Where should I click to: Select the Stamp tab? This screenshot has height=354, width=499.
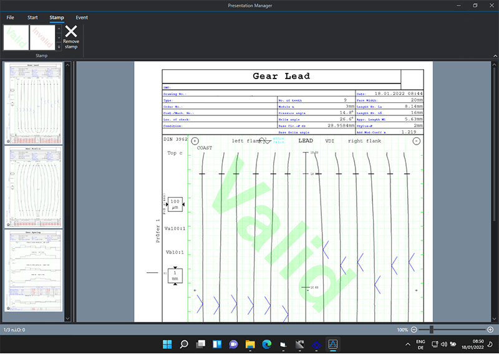tap(57, 17)
